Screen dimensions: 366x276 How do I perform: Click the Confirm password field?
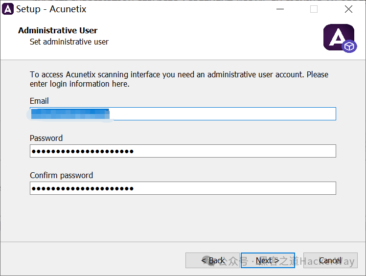183,188
